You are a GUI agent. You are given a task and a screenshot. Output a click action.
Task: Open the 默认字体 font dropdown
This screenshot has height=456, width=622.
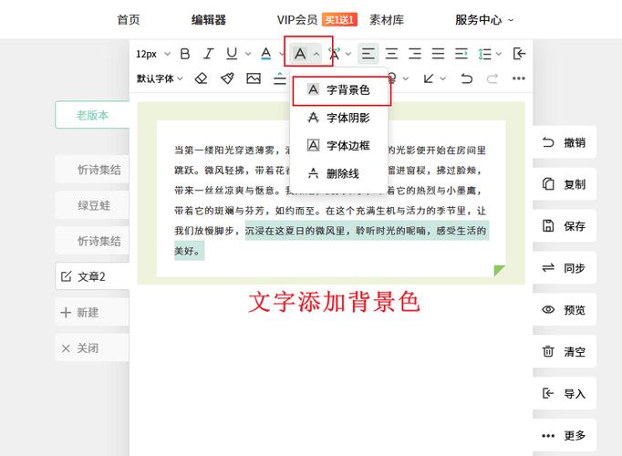click(x=160, y=78)
